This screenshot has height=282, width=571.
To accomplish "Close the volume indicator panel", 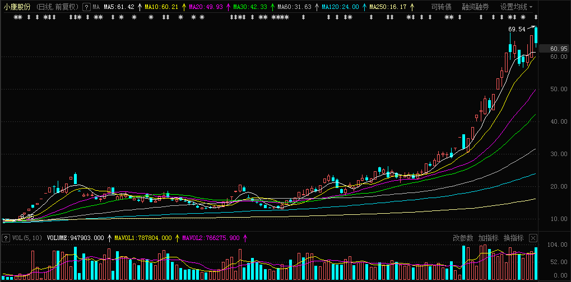I will point(533,238).
